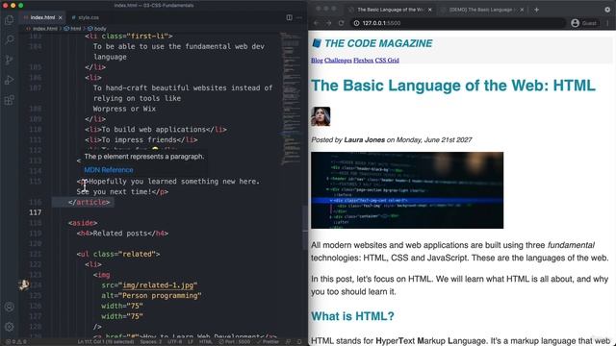Open the Extensions view in the activity bar

[x=10, y=100]
